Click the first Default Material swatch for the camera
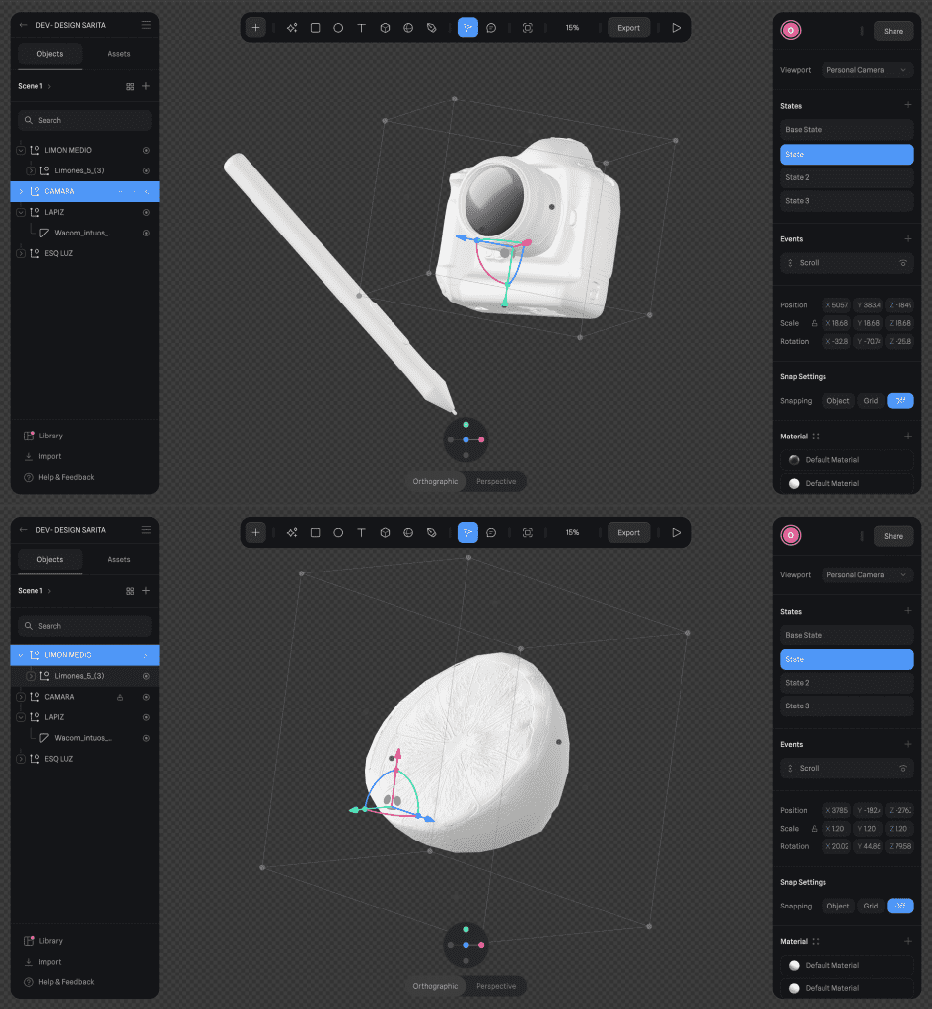 point(794,460)
